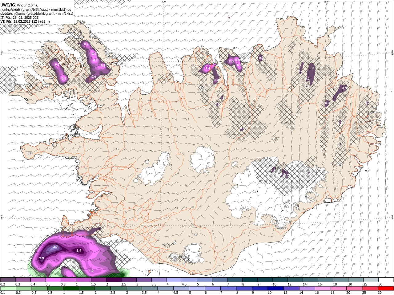The width and height of the screenshot is (394, 295).
Task: Pick the pale green 0.1 swatch in the rain scale
Action: 8,288
